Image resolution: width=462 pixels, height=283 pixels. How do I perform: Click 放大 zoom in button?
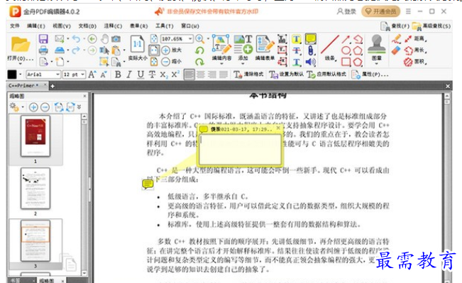172,50
